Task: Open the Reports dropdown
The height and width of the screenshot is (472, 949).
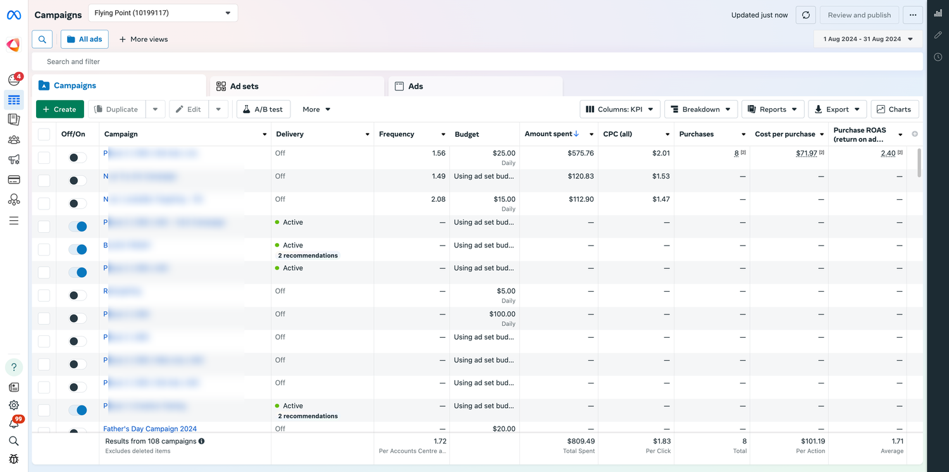Action: 773,109
